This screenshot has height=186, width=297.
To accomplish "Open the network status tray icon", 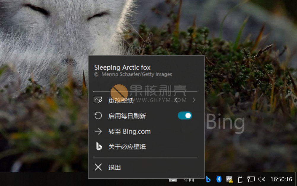I will (251, 179).
